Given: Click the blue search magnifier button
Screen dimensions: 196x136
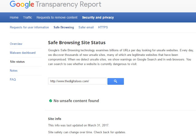Looking at the screenshot, I should click(116, 81).
